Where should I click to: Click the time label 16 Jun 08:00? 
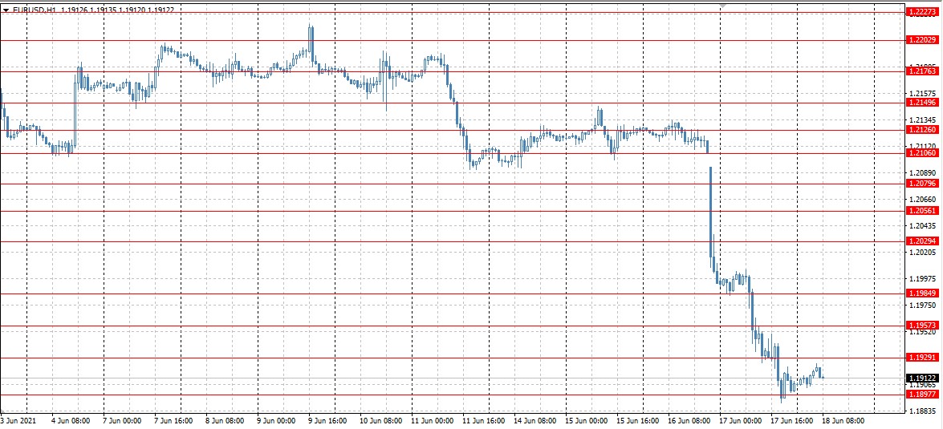[689, 421]
